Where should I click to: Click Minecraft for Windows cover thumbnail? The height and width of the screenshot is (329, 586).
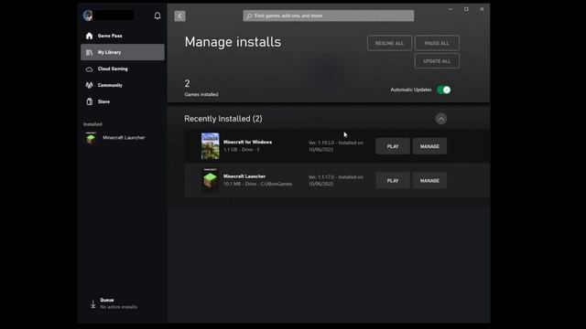pos(211,146)
